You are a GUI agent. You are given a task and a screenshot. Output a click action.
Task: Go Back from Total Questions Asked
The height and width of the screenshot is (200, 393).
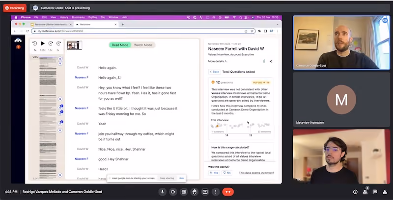pos(215,72)
